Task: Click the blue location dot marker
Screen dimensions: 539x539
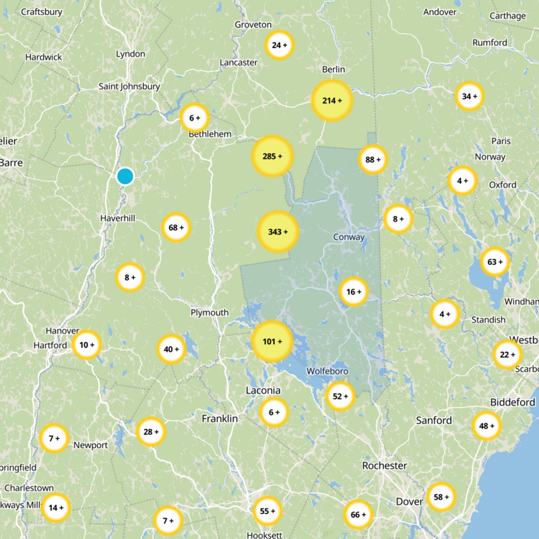Action: pyautogui.click(x=125, y=176)
